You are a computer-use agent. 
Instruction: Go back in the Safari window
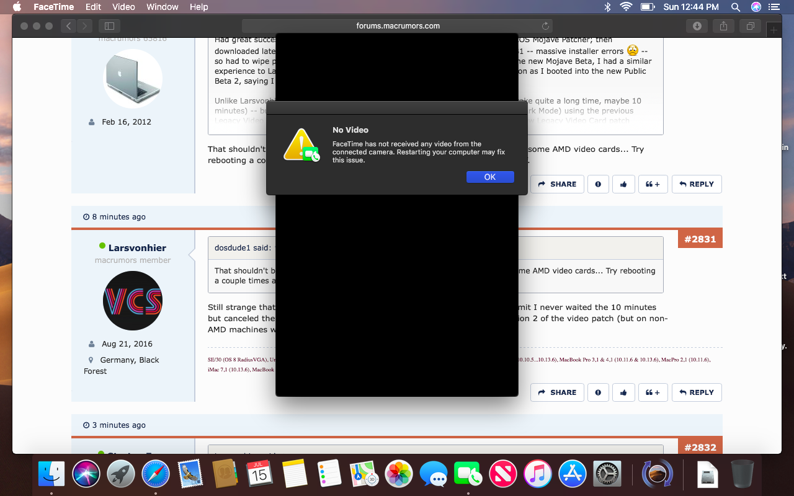coord(69,26)
